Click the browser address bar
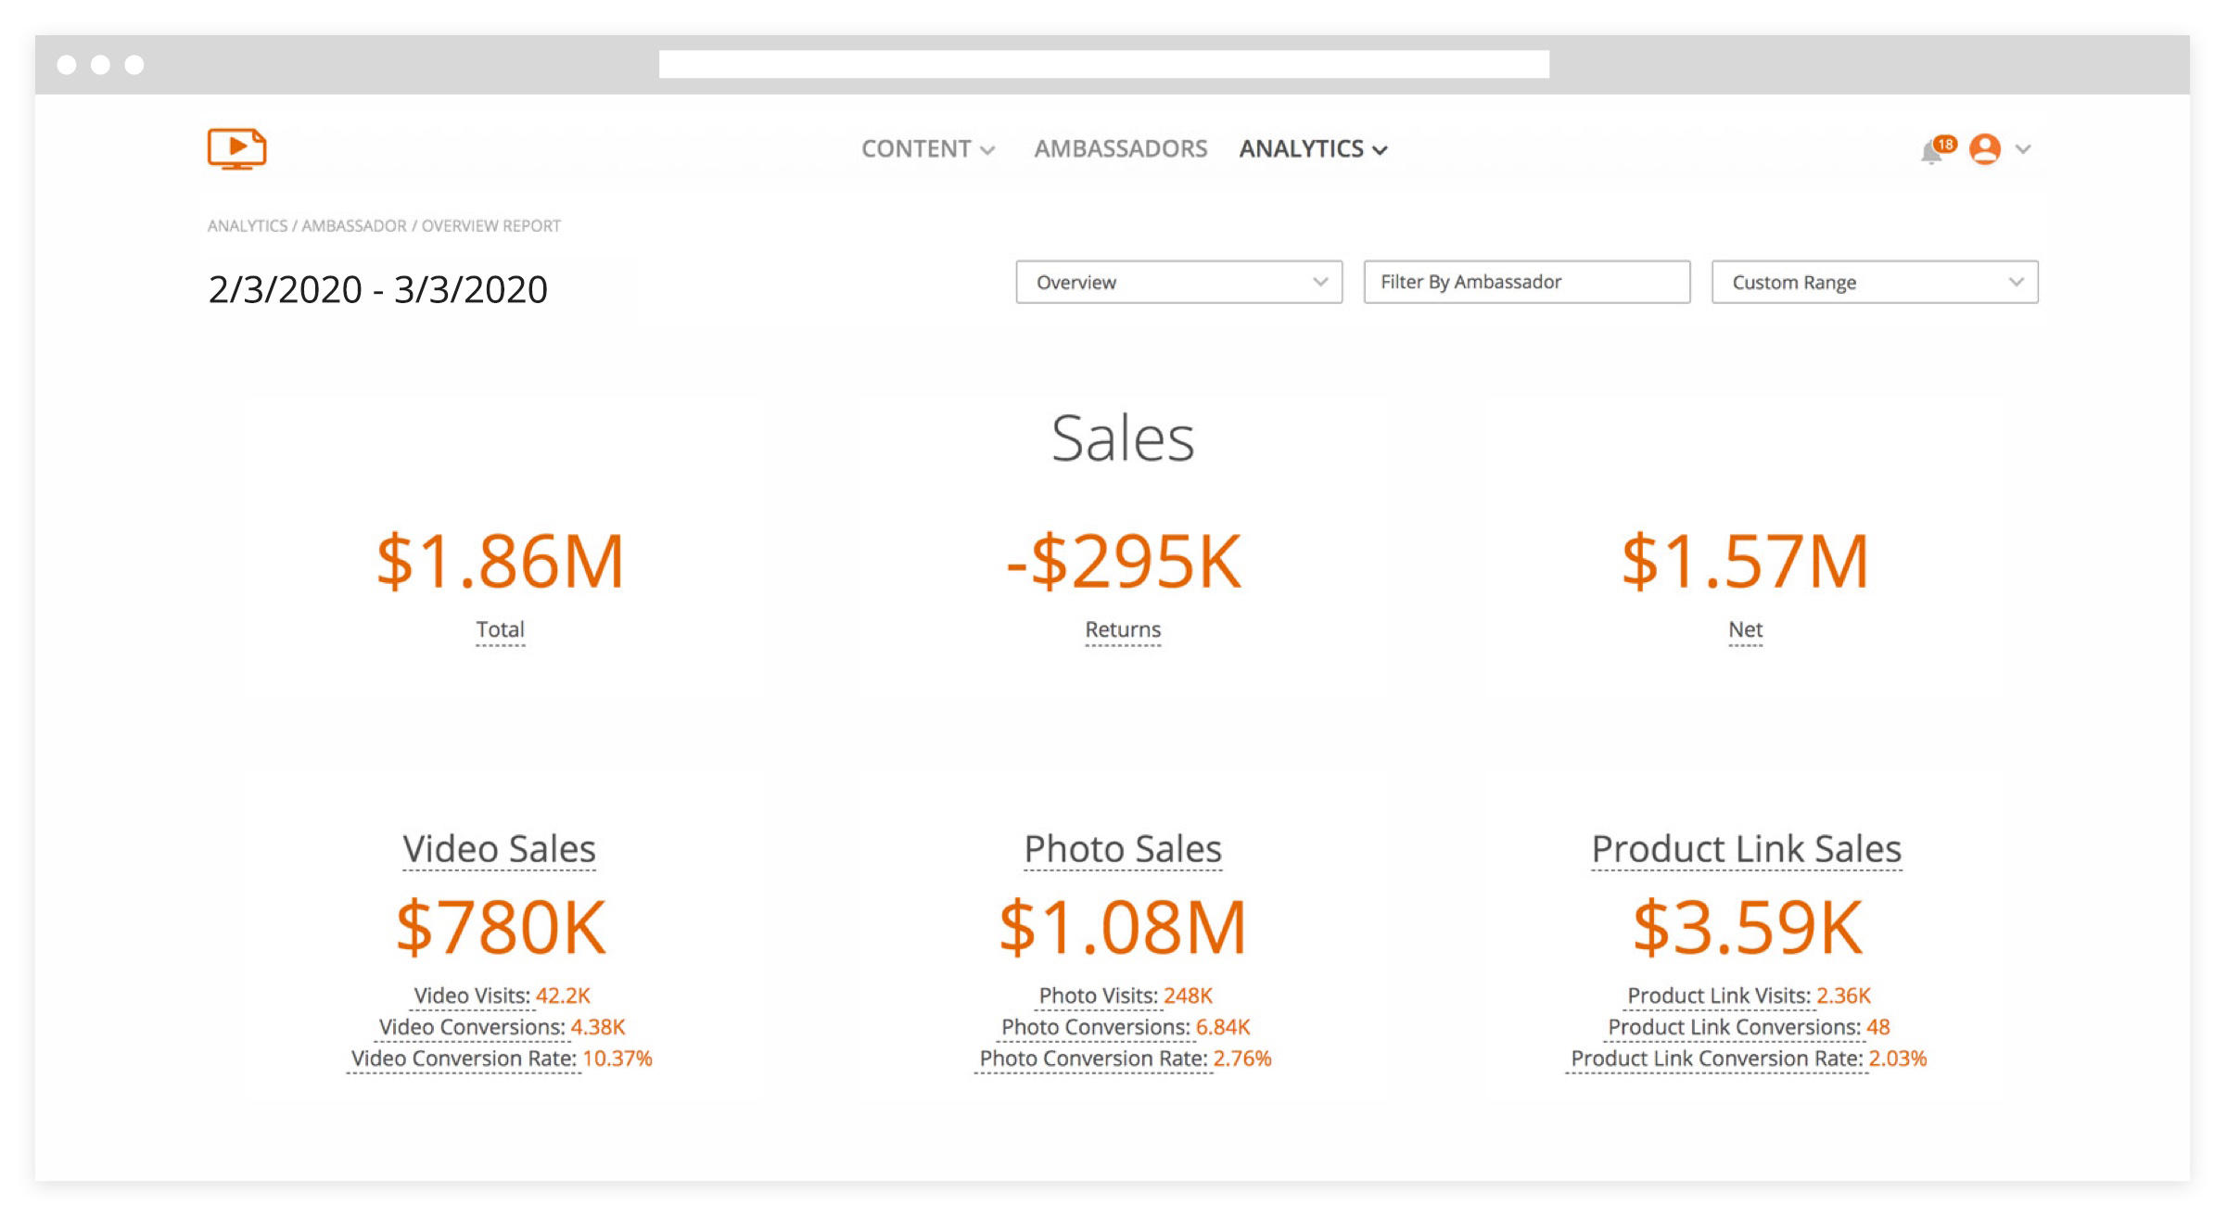Viewport: 2227px width, 1218px height. [x=1103, y=65]
